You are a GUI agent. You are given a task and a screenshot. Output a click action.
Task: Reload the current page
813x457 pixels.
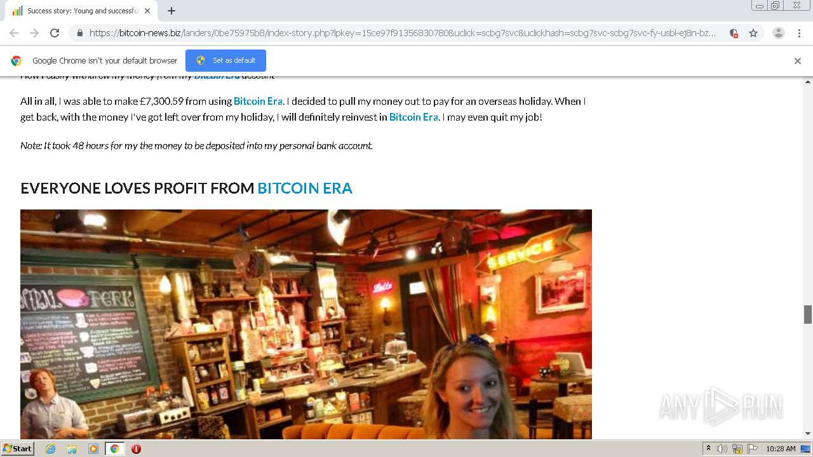click(x=55, y=33)
